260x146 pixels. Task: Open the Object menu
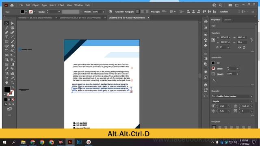pos(36,5)
